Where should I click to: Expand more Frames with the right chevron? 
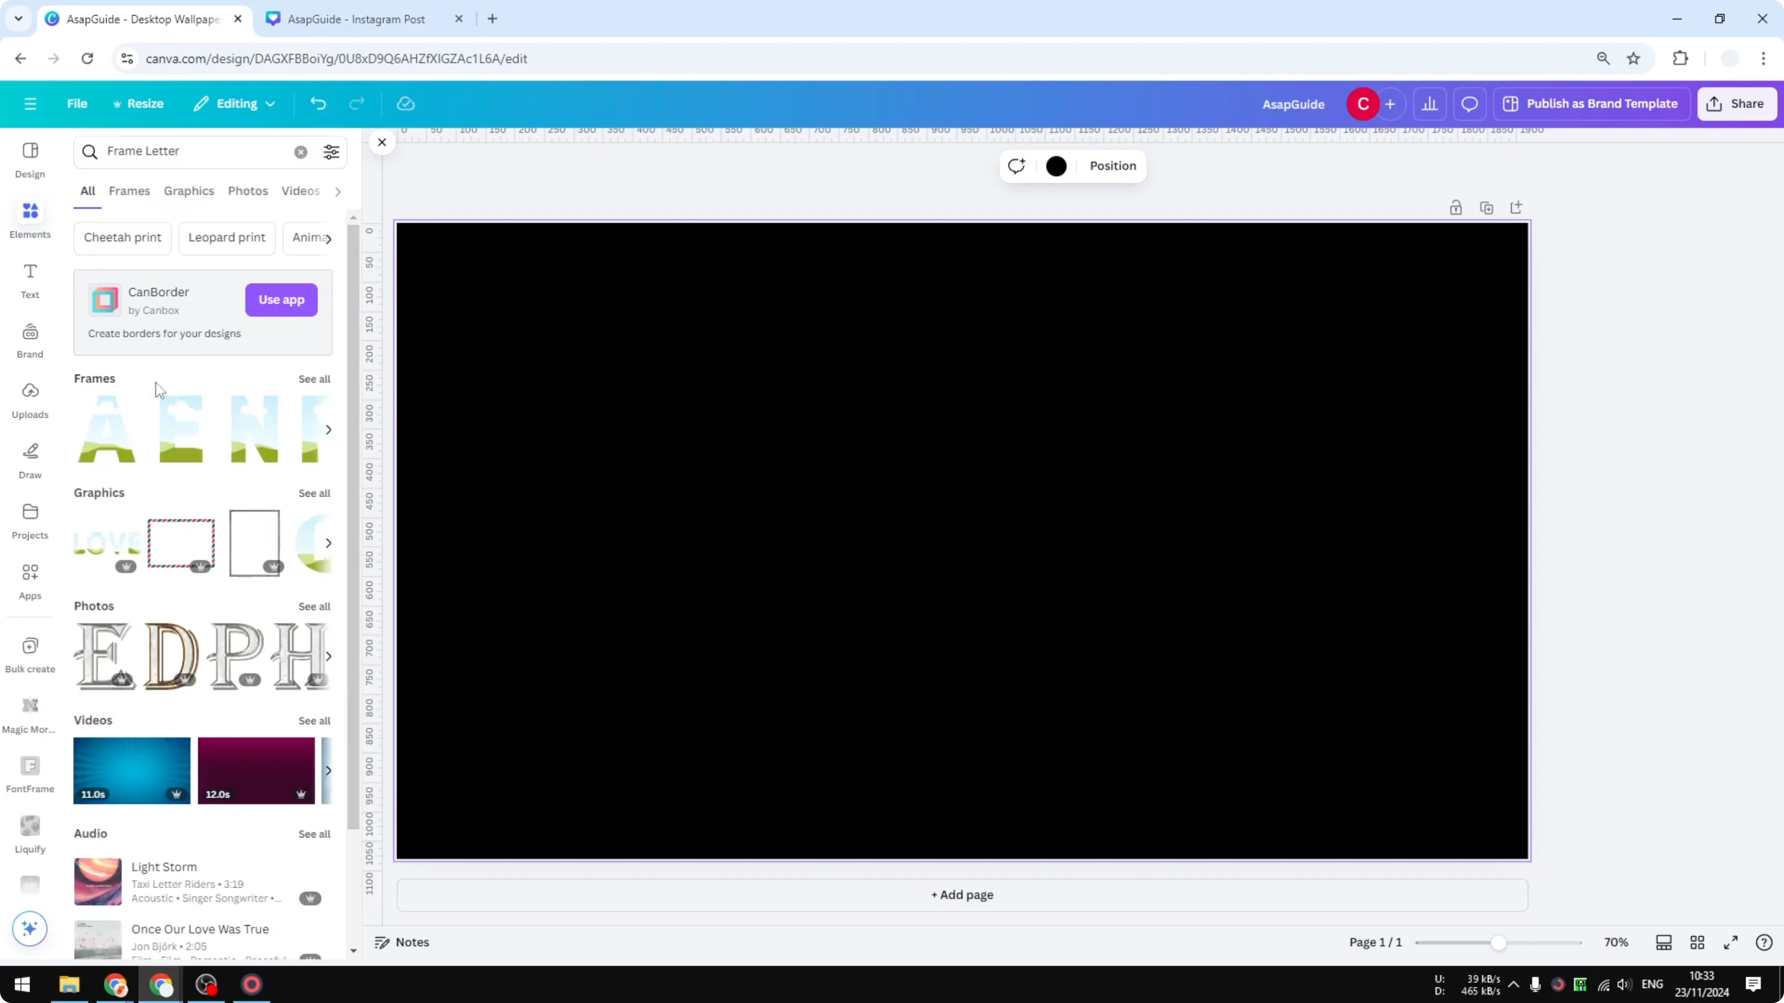[328, 429]
